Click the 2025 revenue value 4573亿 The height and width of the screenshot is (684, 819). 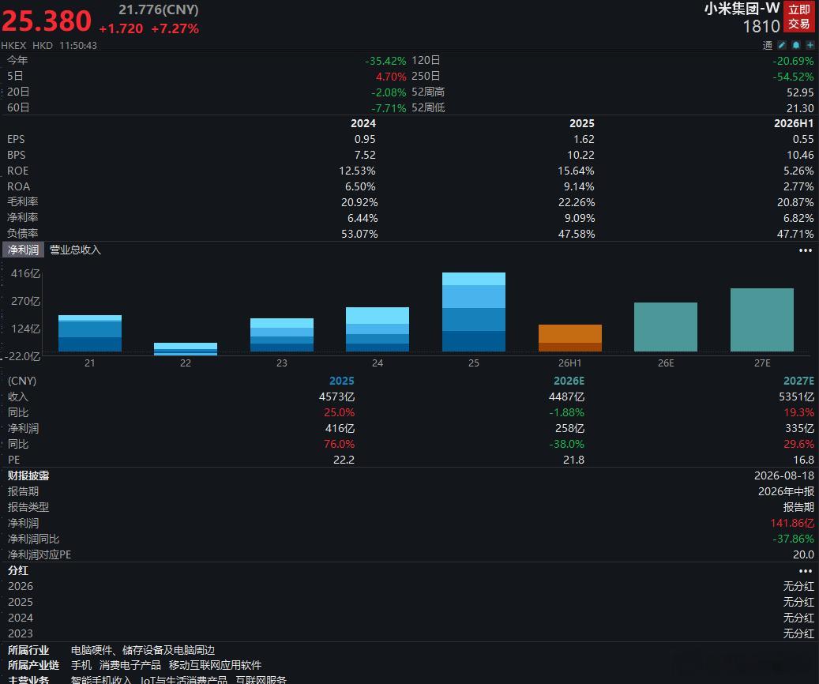tap(337, 396)
